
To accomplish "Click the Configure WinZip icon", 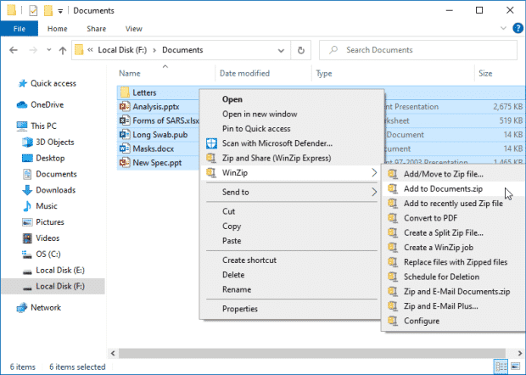I will [x=391, y=321].
